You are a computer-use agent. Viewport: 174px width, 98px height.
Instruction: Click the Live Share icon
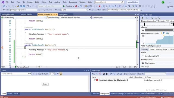click(169, 7)
